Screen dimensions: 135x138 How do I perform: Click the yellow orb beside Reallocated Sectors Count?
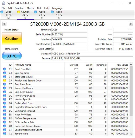tap(5, 80)
